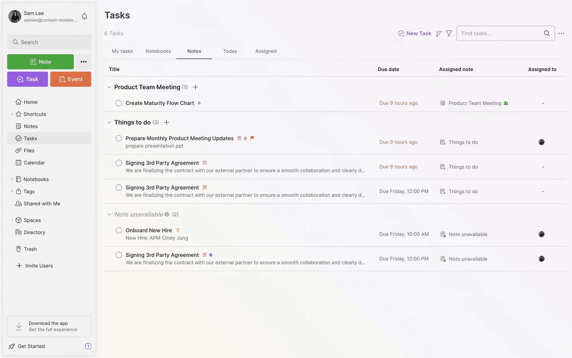Click the notifications bell icon
The width and height of the screenshot is (572, 358).
tap(84, 16)
